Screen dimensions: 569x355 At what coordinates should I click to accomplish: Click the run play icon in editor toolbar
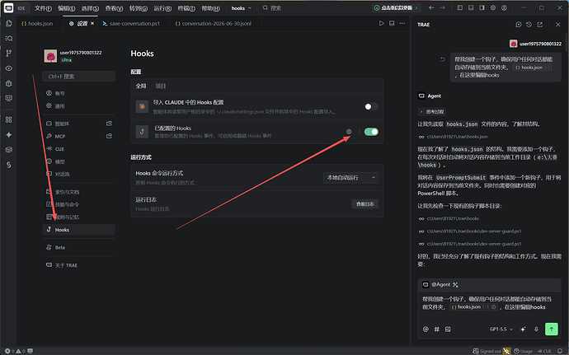tap(381, 23)
